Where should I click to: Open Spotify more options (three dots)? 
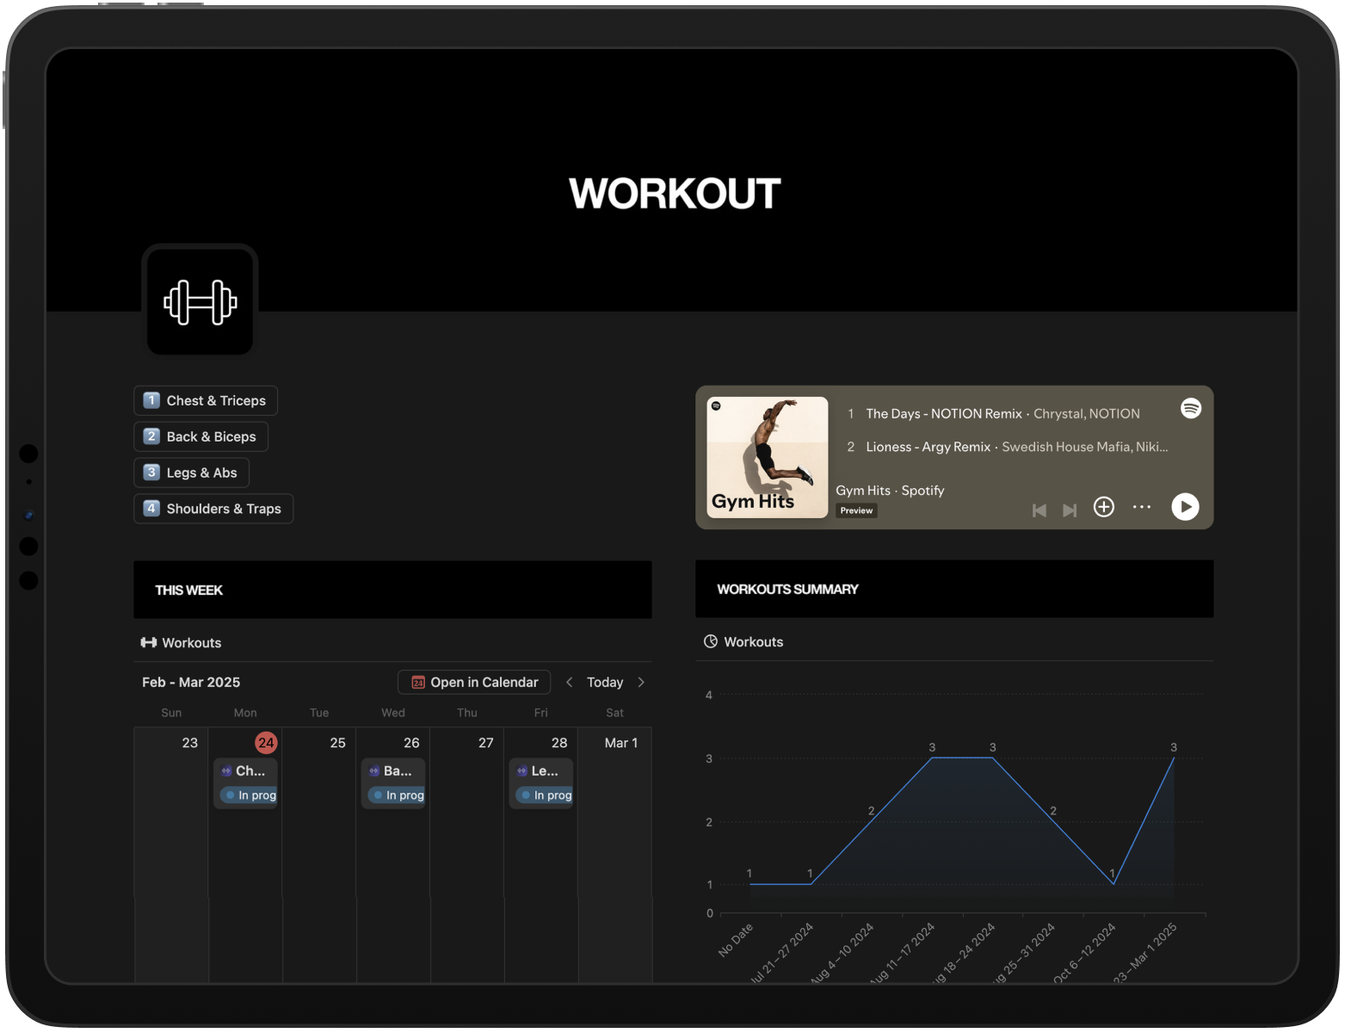click(1141, 507)
